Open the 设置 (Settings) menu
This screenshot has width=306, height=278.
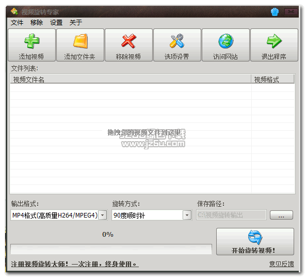pyautogui.click(x=56, y=22)
